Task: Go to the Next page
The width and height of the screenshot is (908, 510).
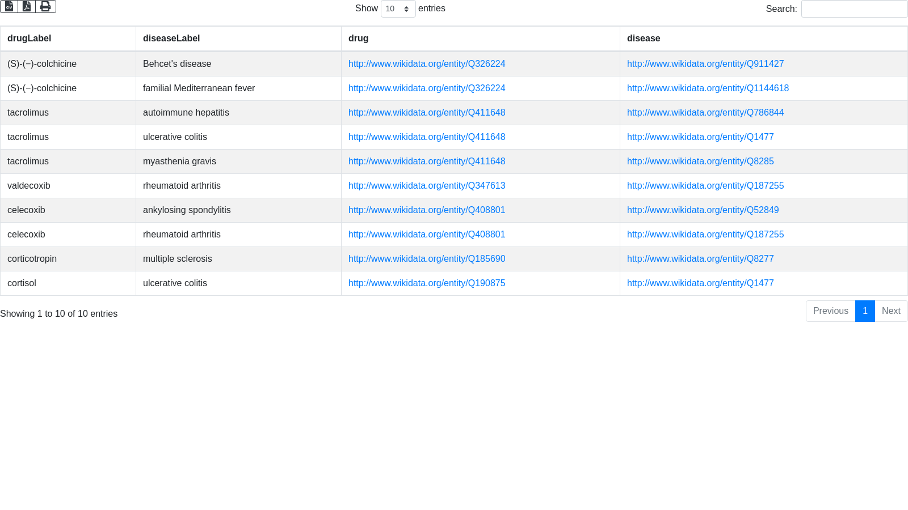Action: pos(891,311)
